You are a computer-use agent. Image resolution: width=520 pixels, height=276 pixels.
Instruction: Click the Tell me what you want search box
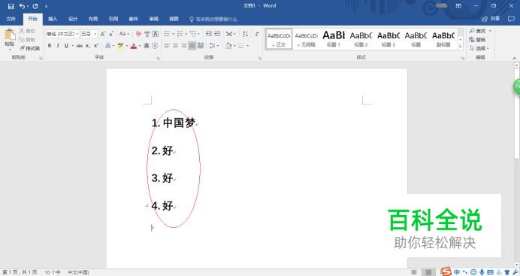point(214,20)
